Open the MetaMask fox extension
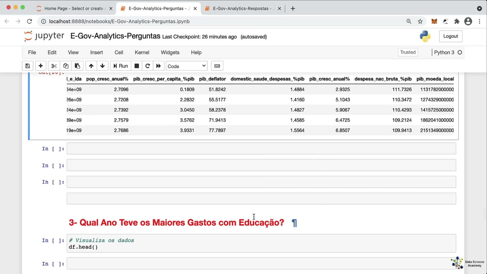487x274 pixels. pos(434,21)
